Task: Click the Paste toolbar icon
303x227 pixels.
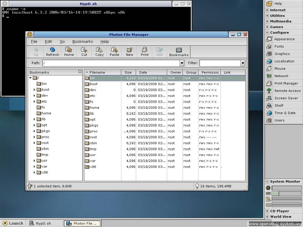Action: coord(115,52)
